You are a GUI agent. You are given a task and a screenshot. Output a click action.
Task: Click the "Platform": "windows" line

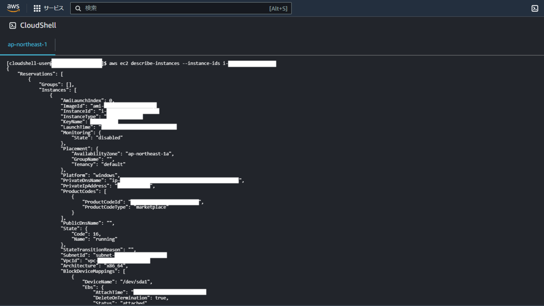(x=90, y=175)
